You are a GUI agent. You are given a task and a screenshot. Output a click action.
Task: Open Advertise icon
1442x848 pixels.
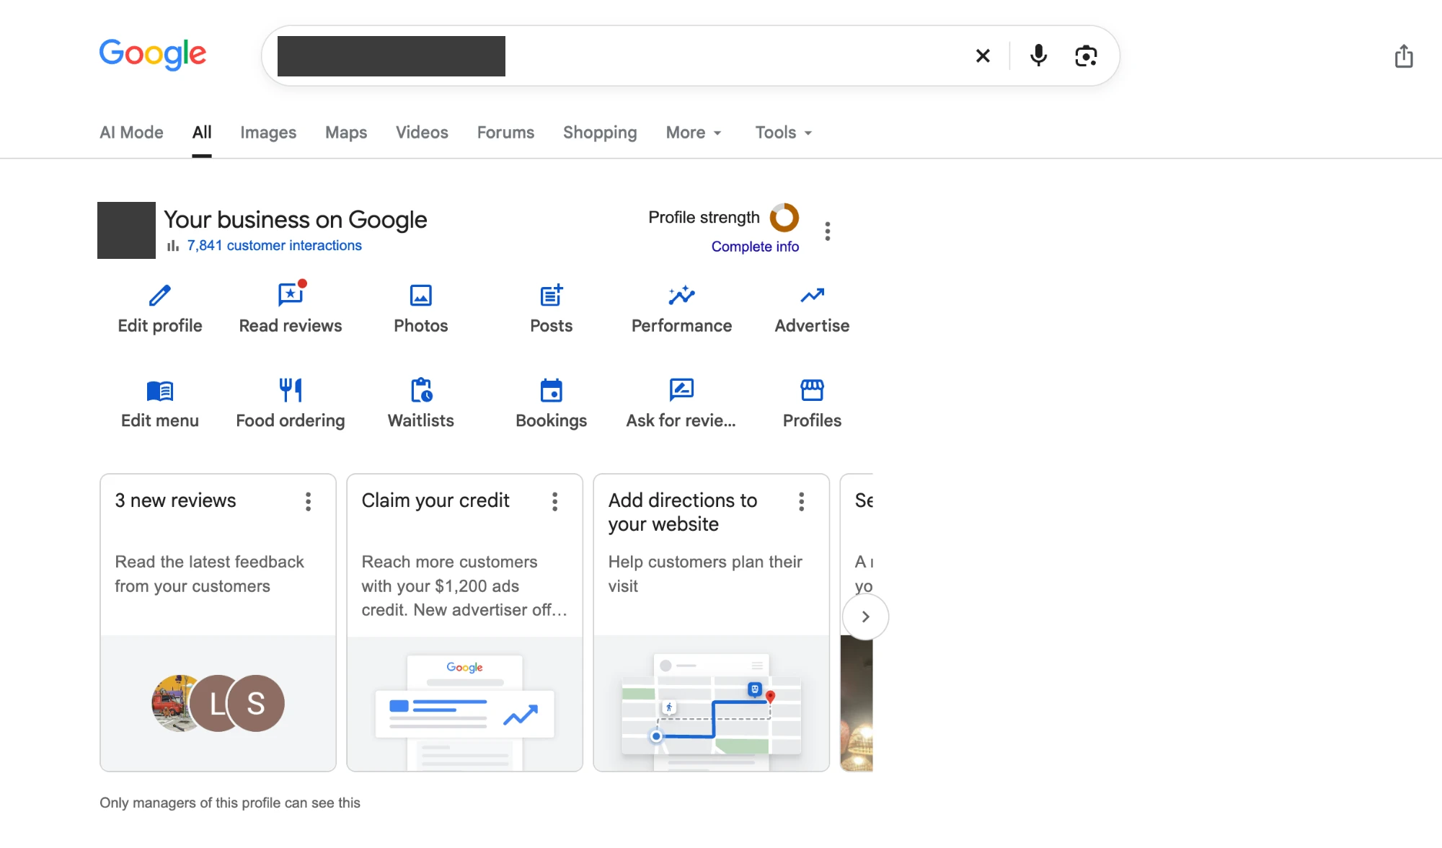[812, 295]
